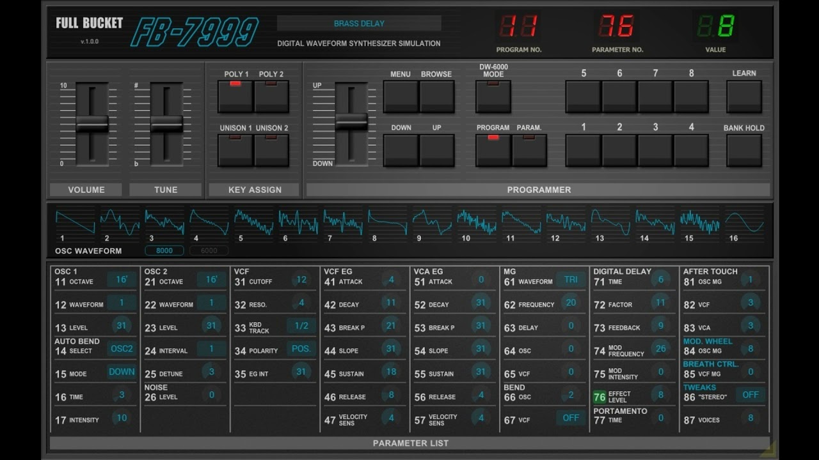
Task: Select oscillator waveform 2 thumbnail
Action: tap(120, 222)
